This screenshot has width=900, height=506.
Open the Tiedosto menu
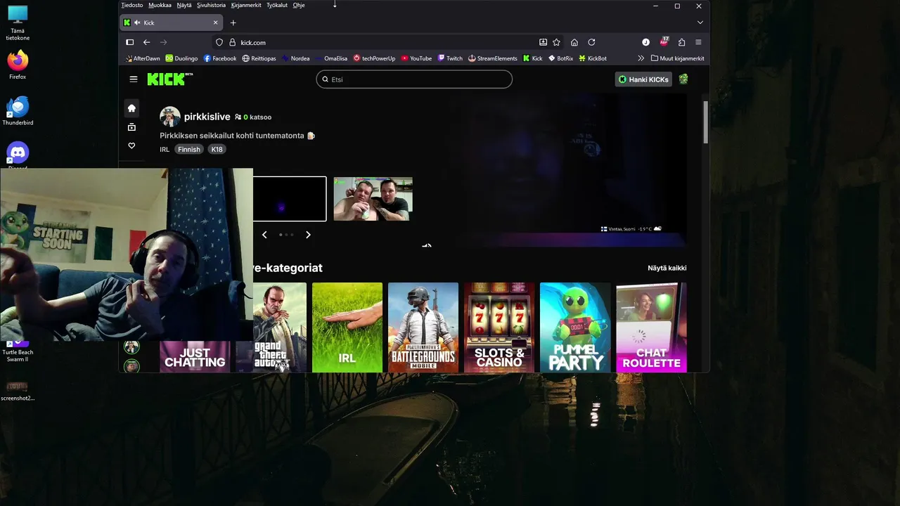131,5
